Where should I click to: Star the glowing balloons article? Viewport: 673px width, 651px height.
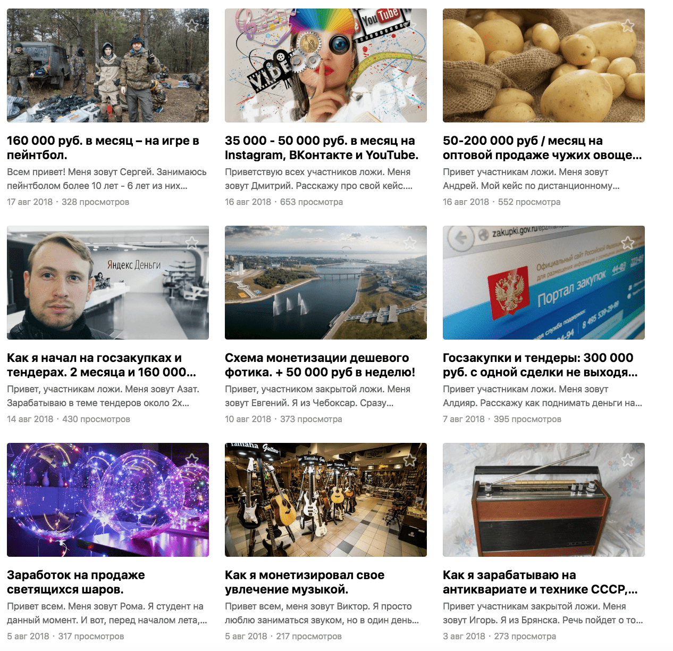click(192, 460)
